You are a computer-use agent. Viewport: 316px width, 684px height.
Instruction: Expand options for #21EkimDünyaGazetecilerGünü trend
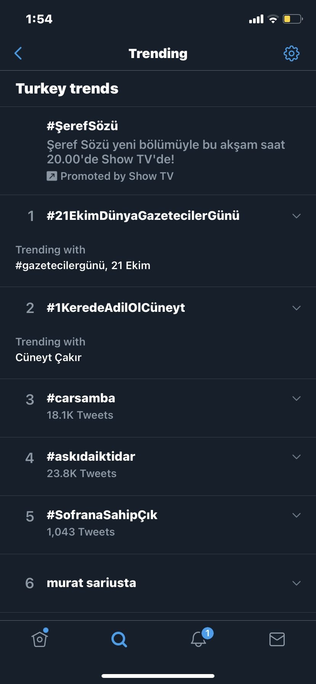pos(297,216)
